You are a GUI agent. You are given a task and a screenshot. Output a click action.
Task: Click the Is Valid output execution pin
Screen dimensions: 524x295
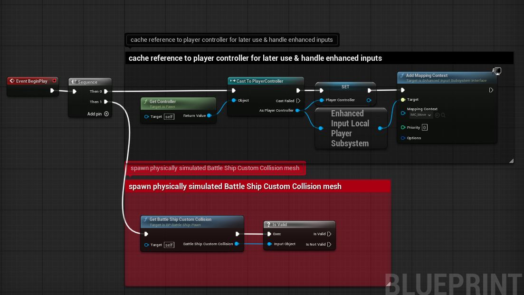pyautogui.click(x=330, y=234)
